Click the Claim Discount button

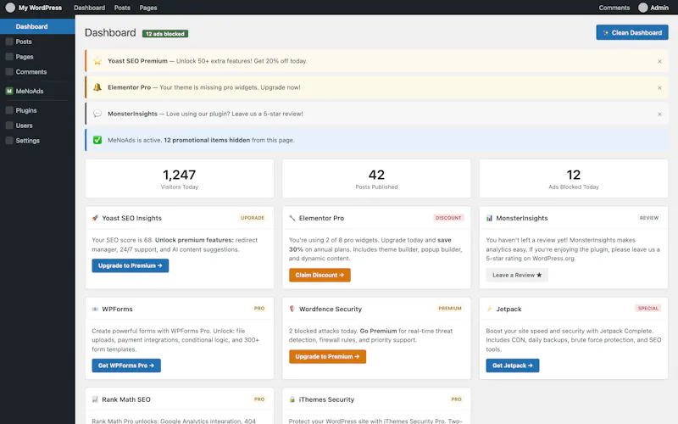320,275
